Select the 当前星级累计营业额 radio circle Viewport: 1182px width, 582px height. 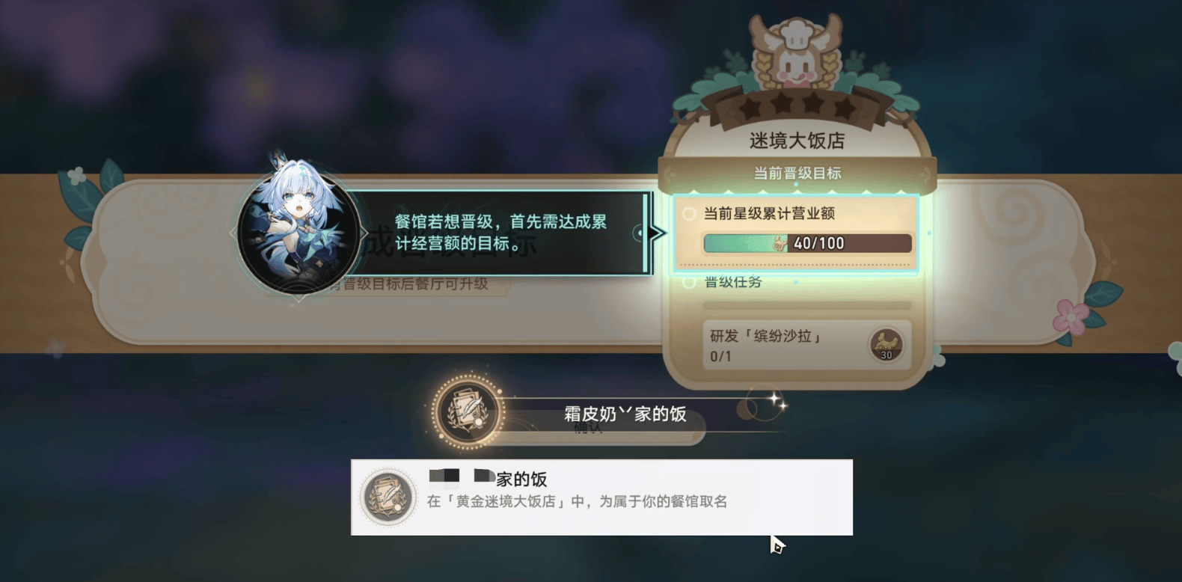coord(689,214)
